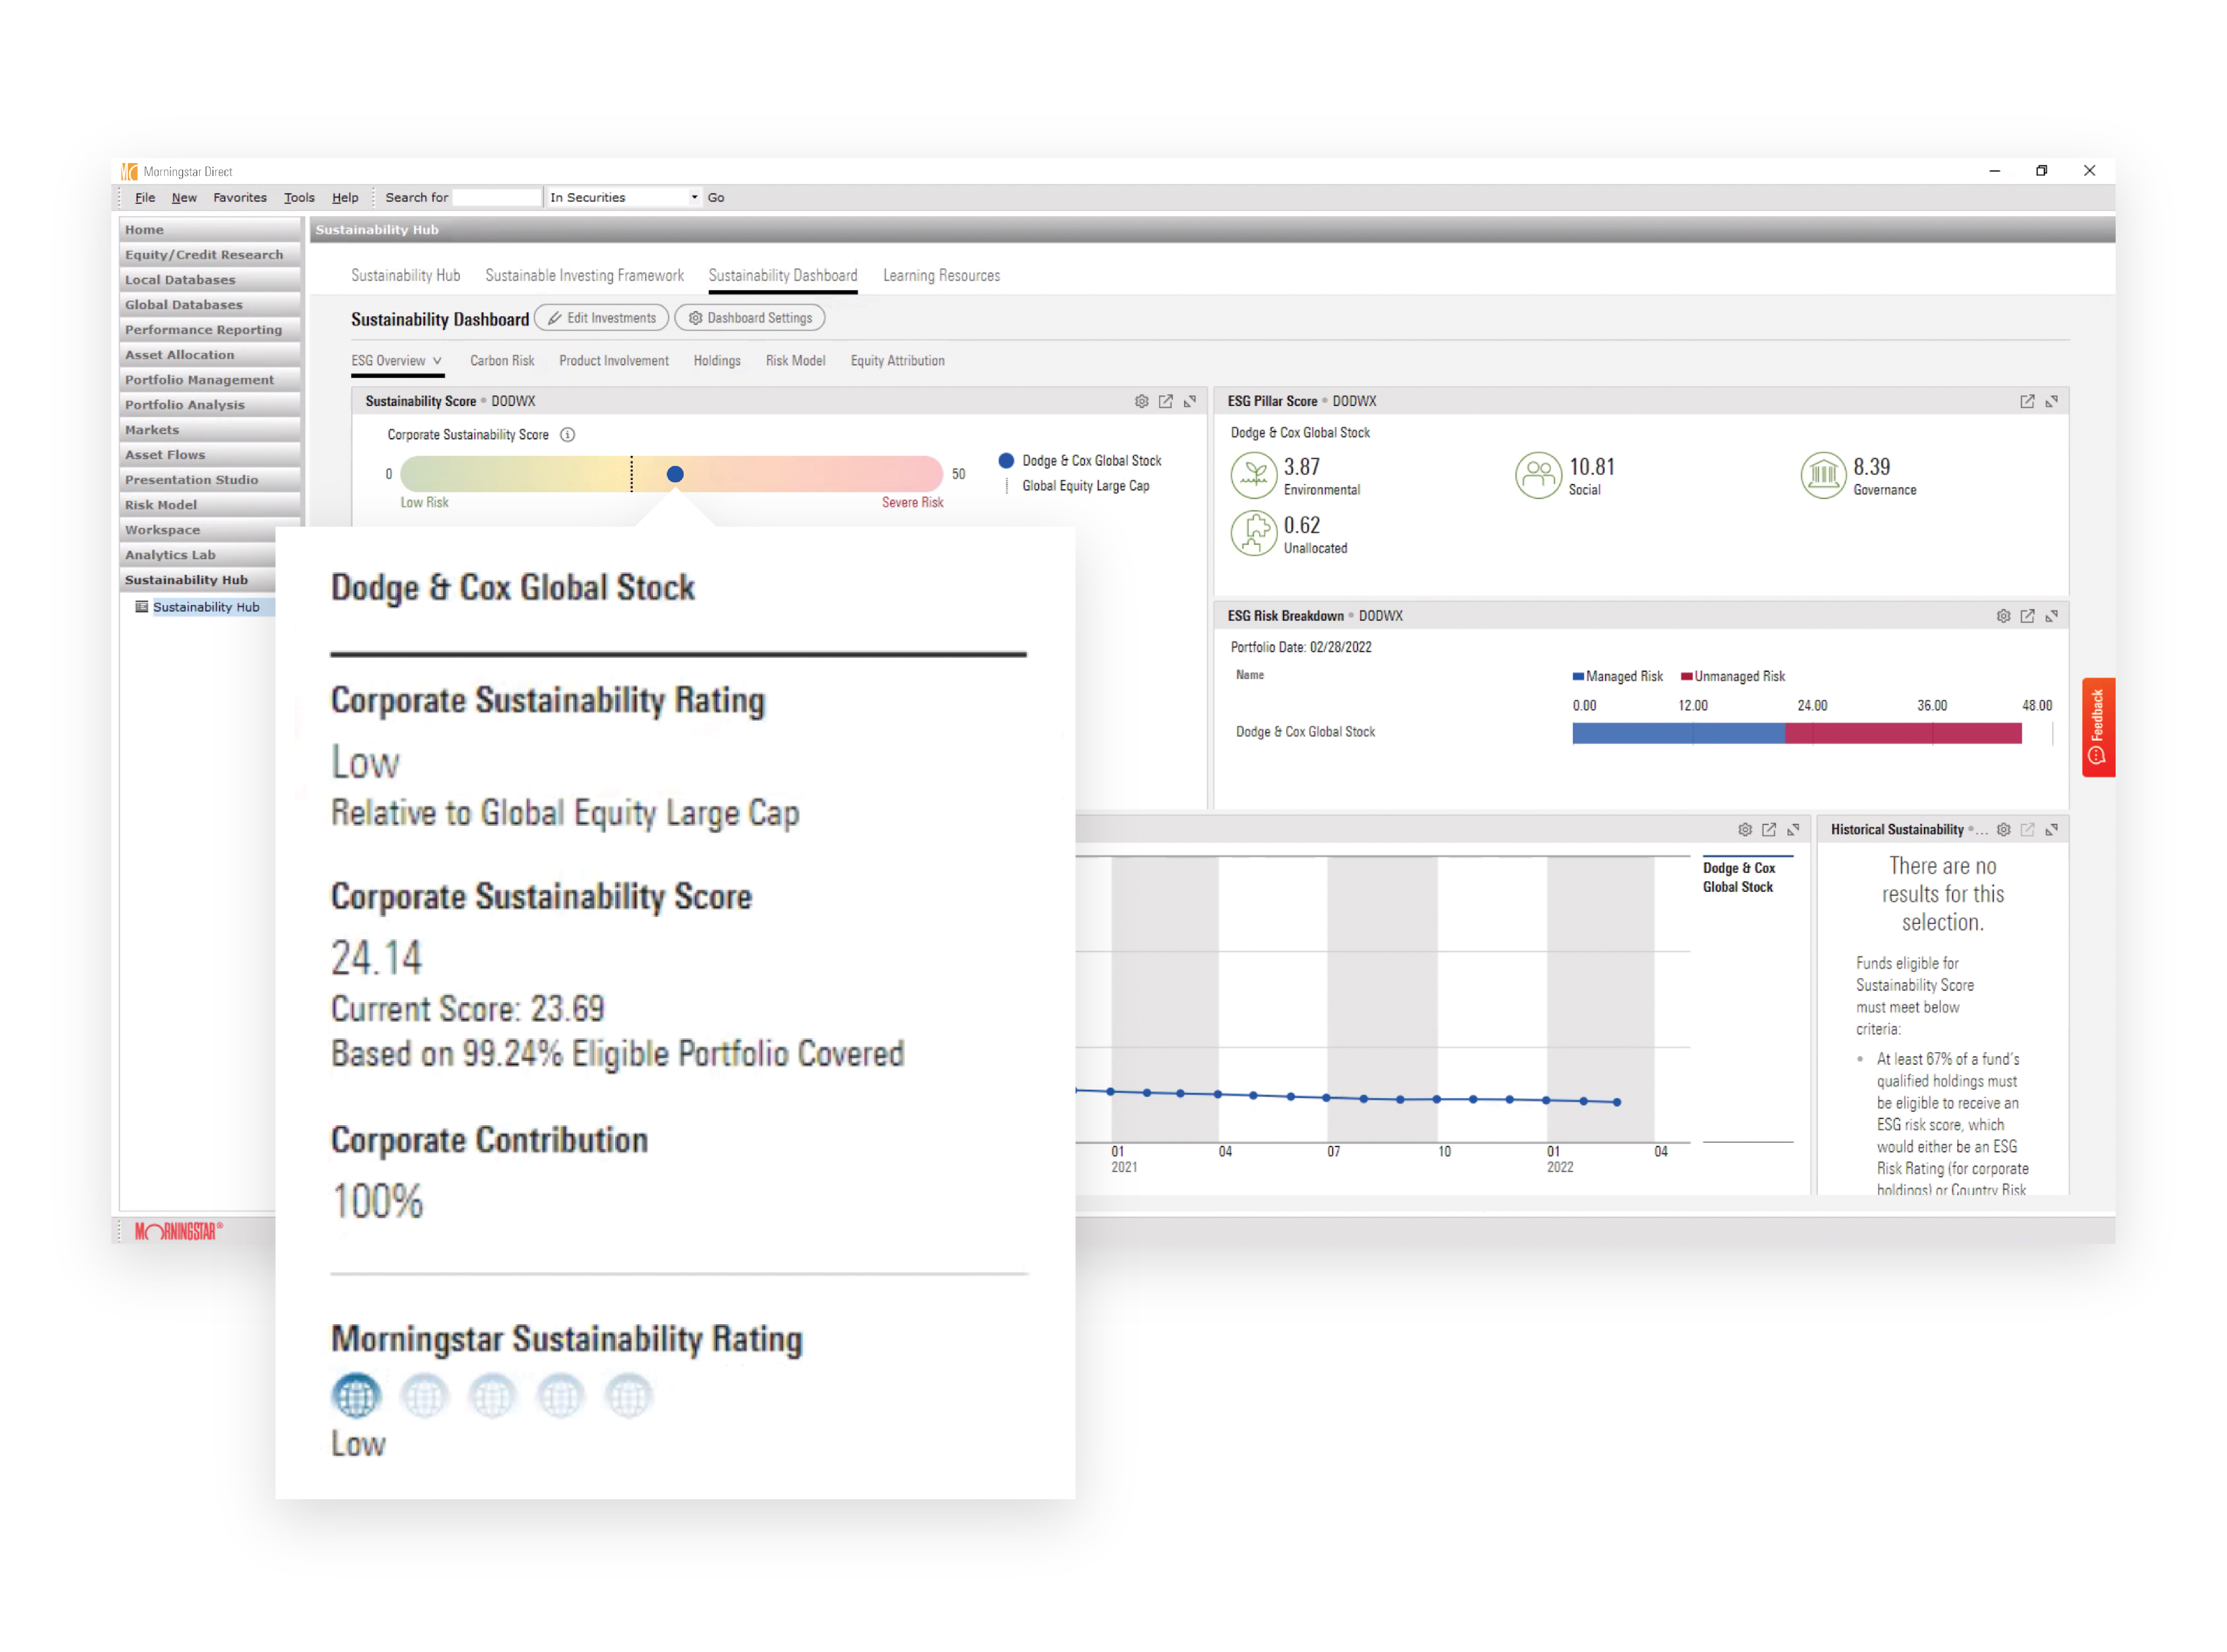The height and width of the screenshot is (1652, 2227).
Task: Click the red Feedback tab
Action: 2097,727
